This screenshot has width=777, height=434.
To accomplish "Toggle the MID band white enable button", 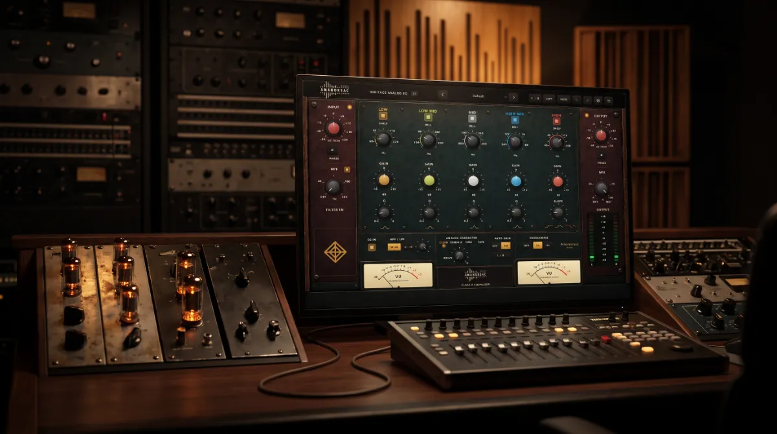I will coord(472,119).
